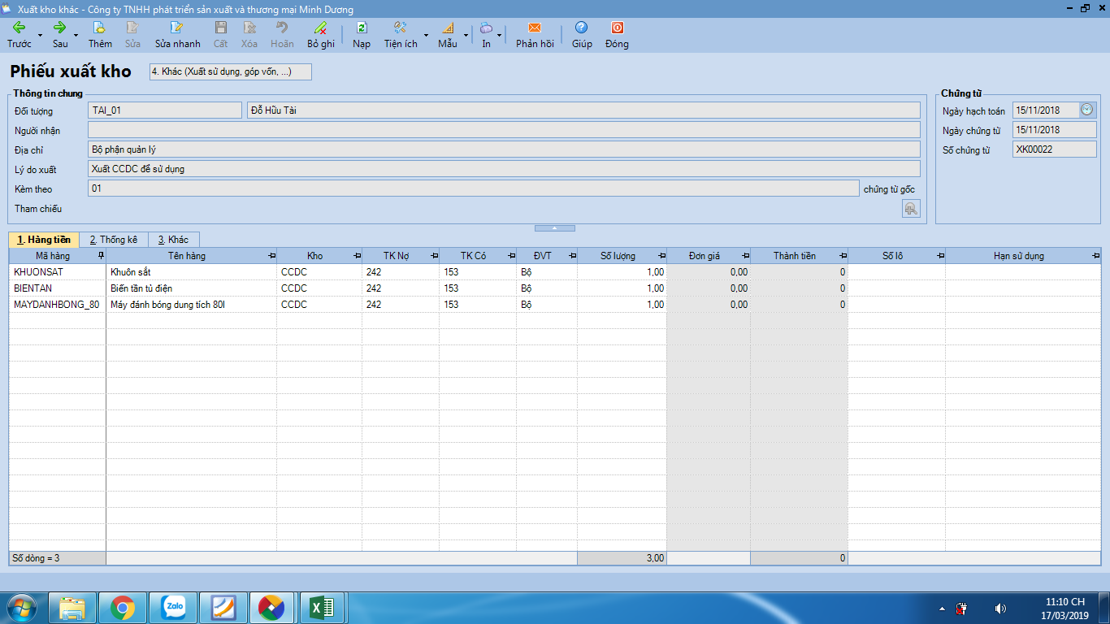Screen dimensions: 1110x624
Task: Click the Số lượng column header
Action: tap(618, 256)
